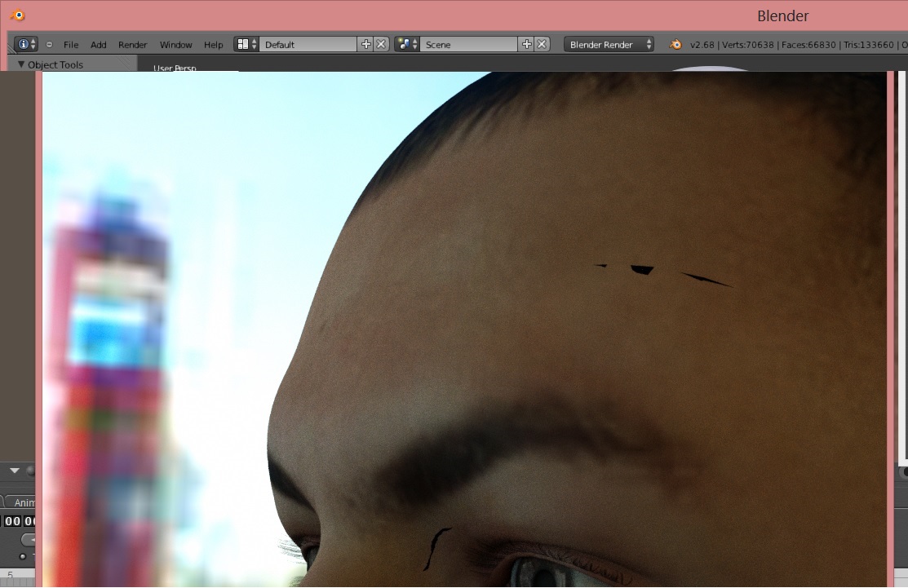
Task: Click the down triangle above Anim tab
Action: pos(15,471)
